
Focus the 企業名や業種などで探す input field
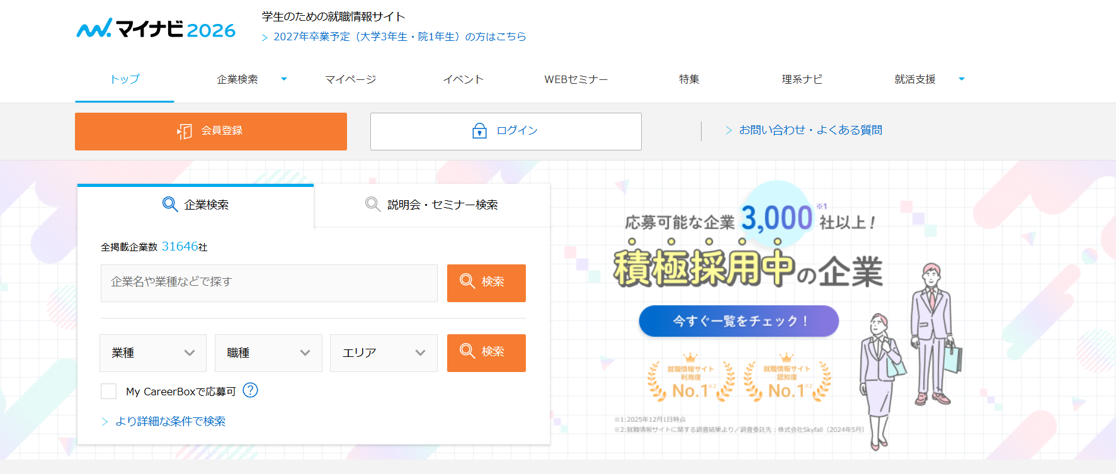[x=269, y=283]
